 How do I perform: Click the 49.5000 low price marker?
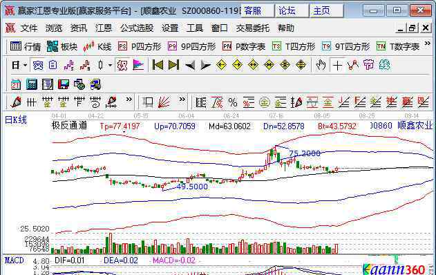192,187
